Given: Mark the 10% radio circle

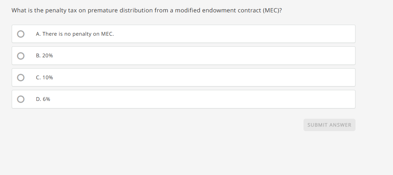Looking at the screenshot, I should [x=21, y=78].
